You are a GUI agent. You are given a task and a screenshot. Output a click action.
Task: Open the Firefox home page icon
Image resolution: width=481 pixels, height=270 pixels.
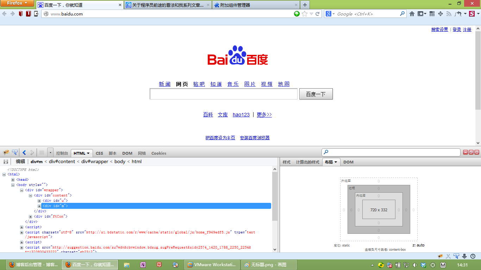pos(412,14)
